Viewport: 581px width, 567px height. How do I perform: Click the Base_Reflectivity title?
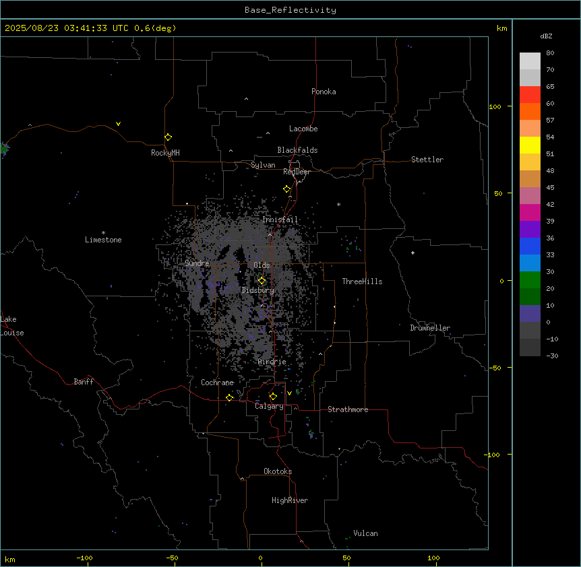[x=290, y=10]
